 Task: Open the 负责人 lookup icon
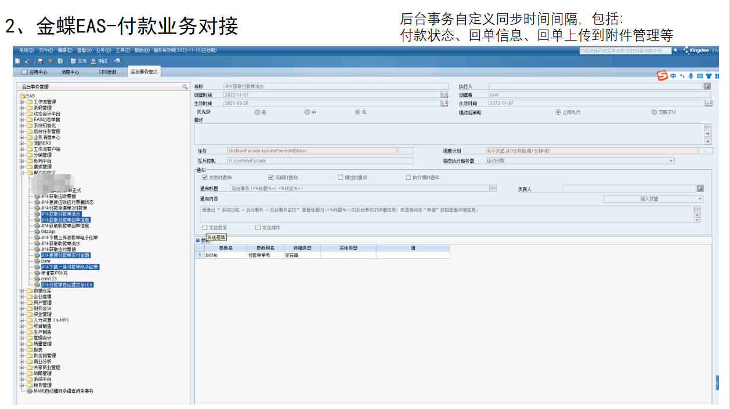pyautogui.click(x=700, y=188)
